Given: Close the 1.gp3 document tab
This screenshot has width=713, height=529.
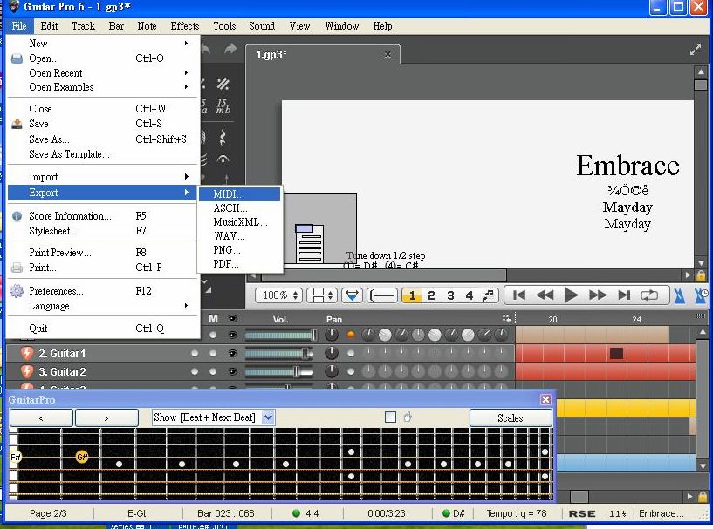Looking at the screenshot, I should point(387,54).
